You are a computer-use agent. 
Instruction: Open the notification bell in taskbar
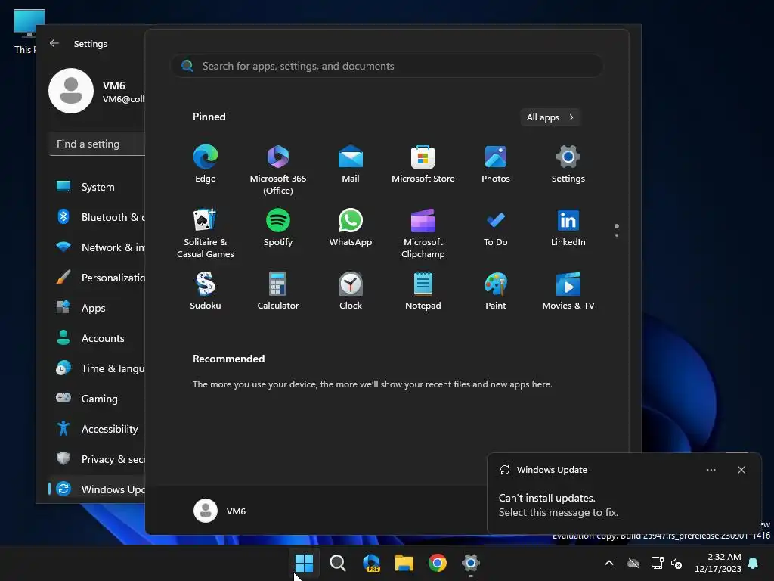[x=754, y=563]
